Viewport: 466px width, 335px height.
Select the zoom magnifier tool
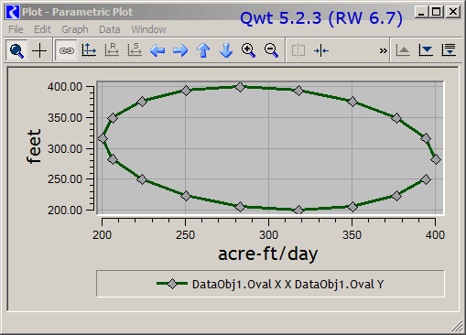(x=16, y=50)
